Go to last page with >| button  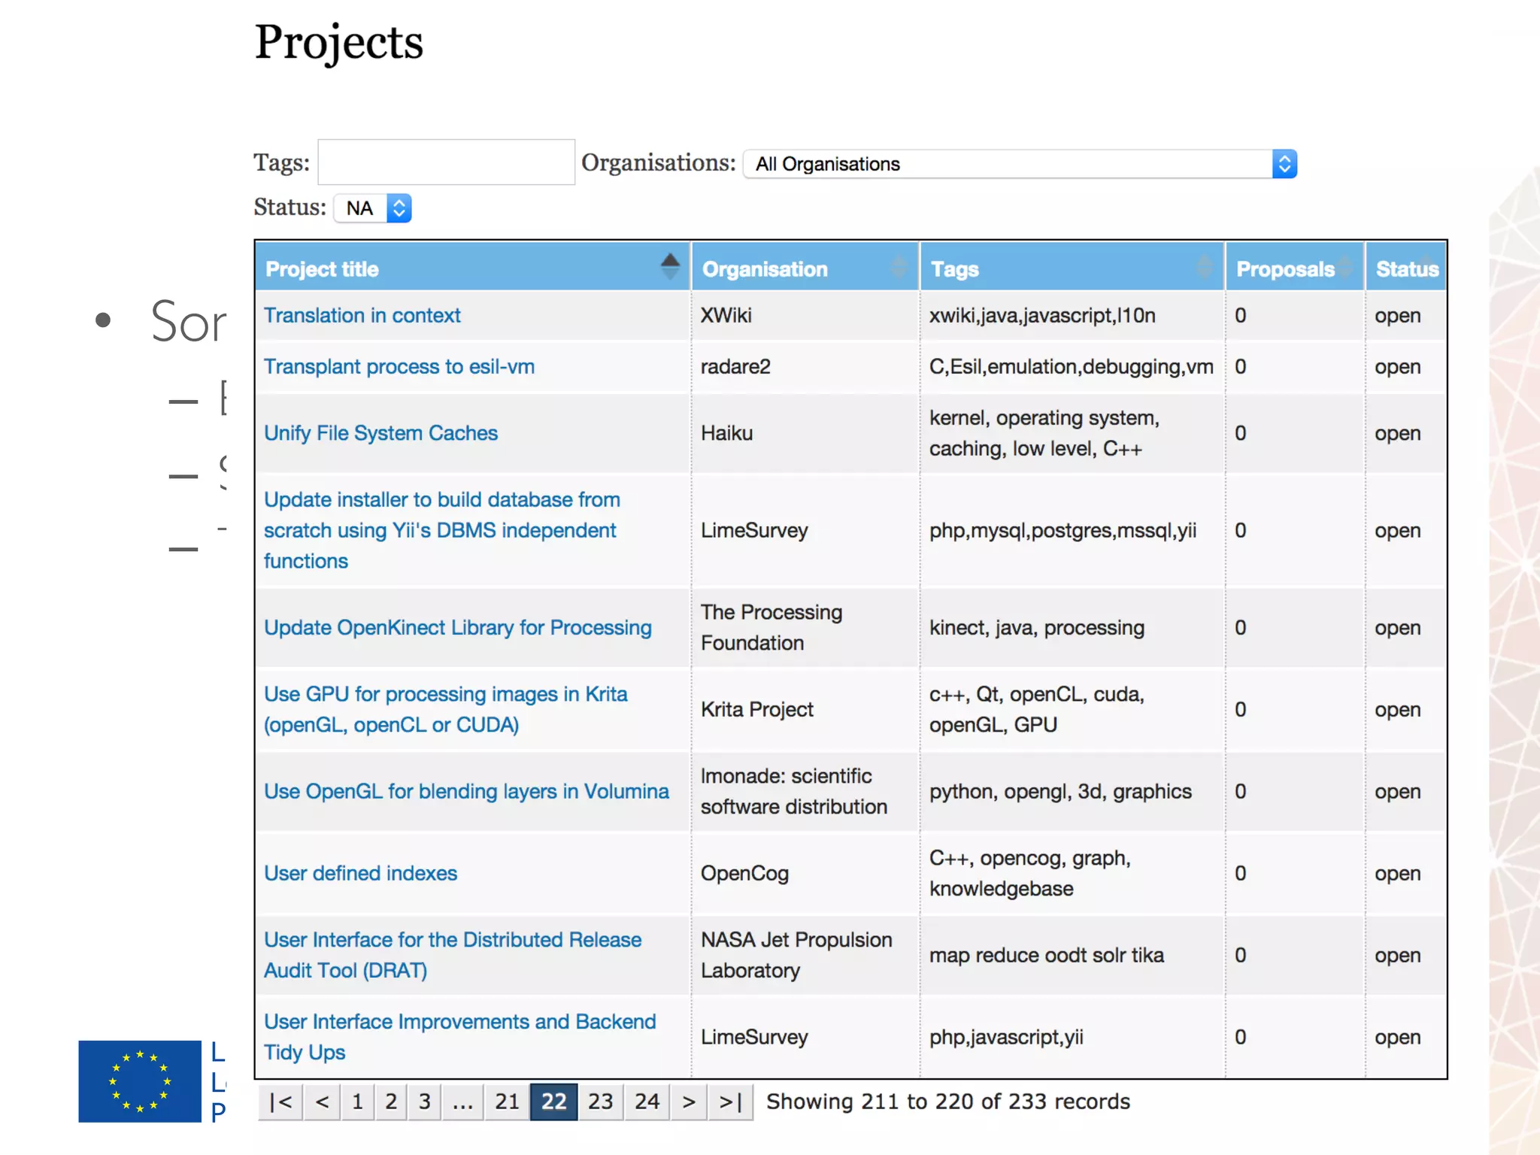coord(730,1102)
